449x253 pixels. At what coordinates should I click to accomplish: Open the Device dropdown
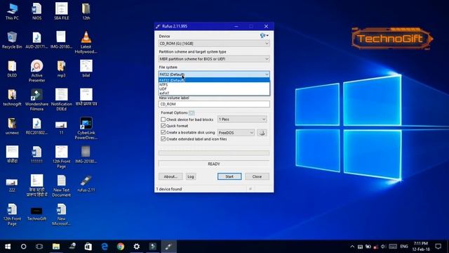click(214, 44)
